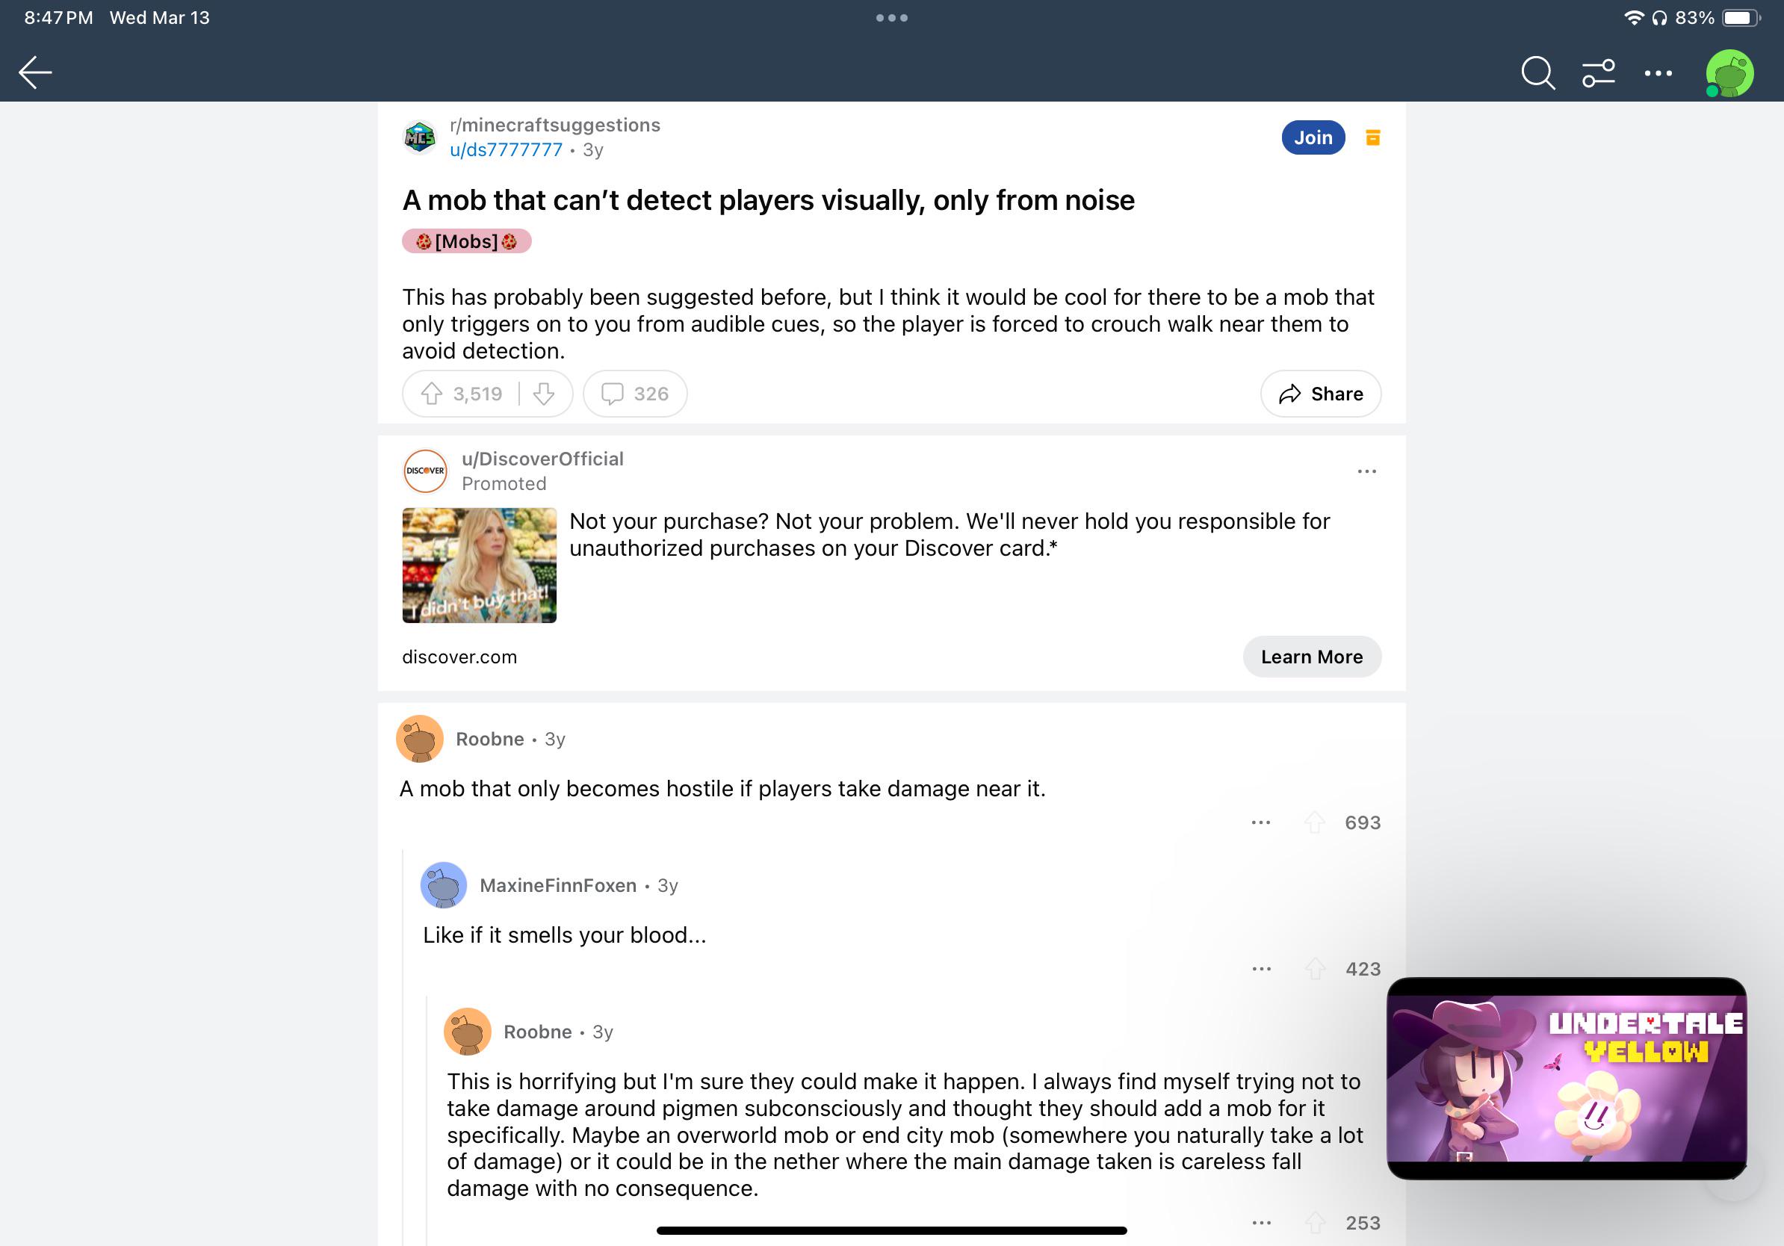Open search with the magnifying glass icon
The image size is (1784, 1246).
pos(1537,73)
